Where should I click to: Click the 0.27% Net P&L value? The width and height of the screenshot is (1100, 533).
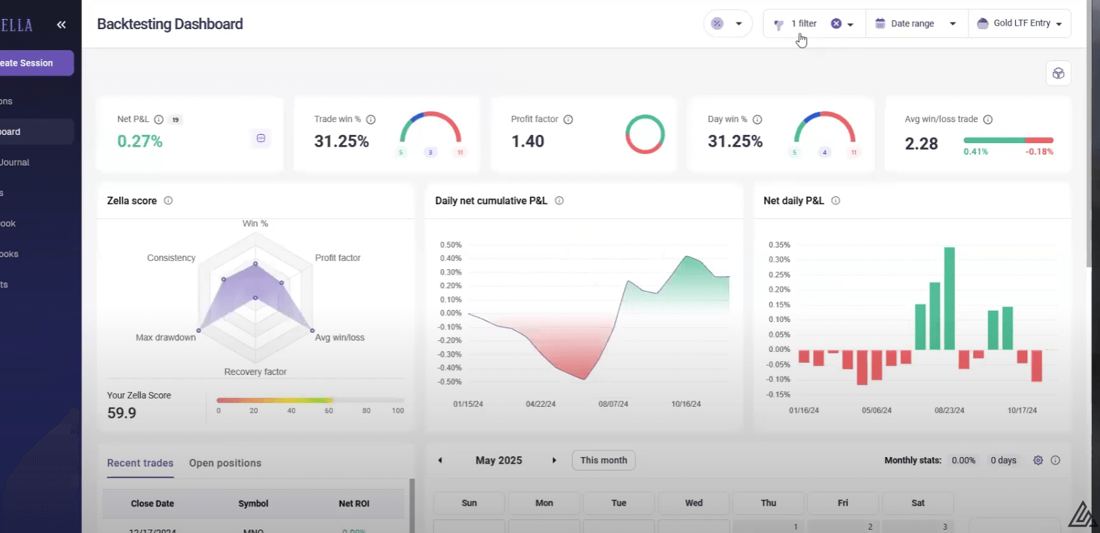140,141
